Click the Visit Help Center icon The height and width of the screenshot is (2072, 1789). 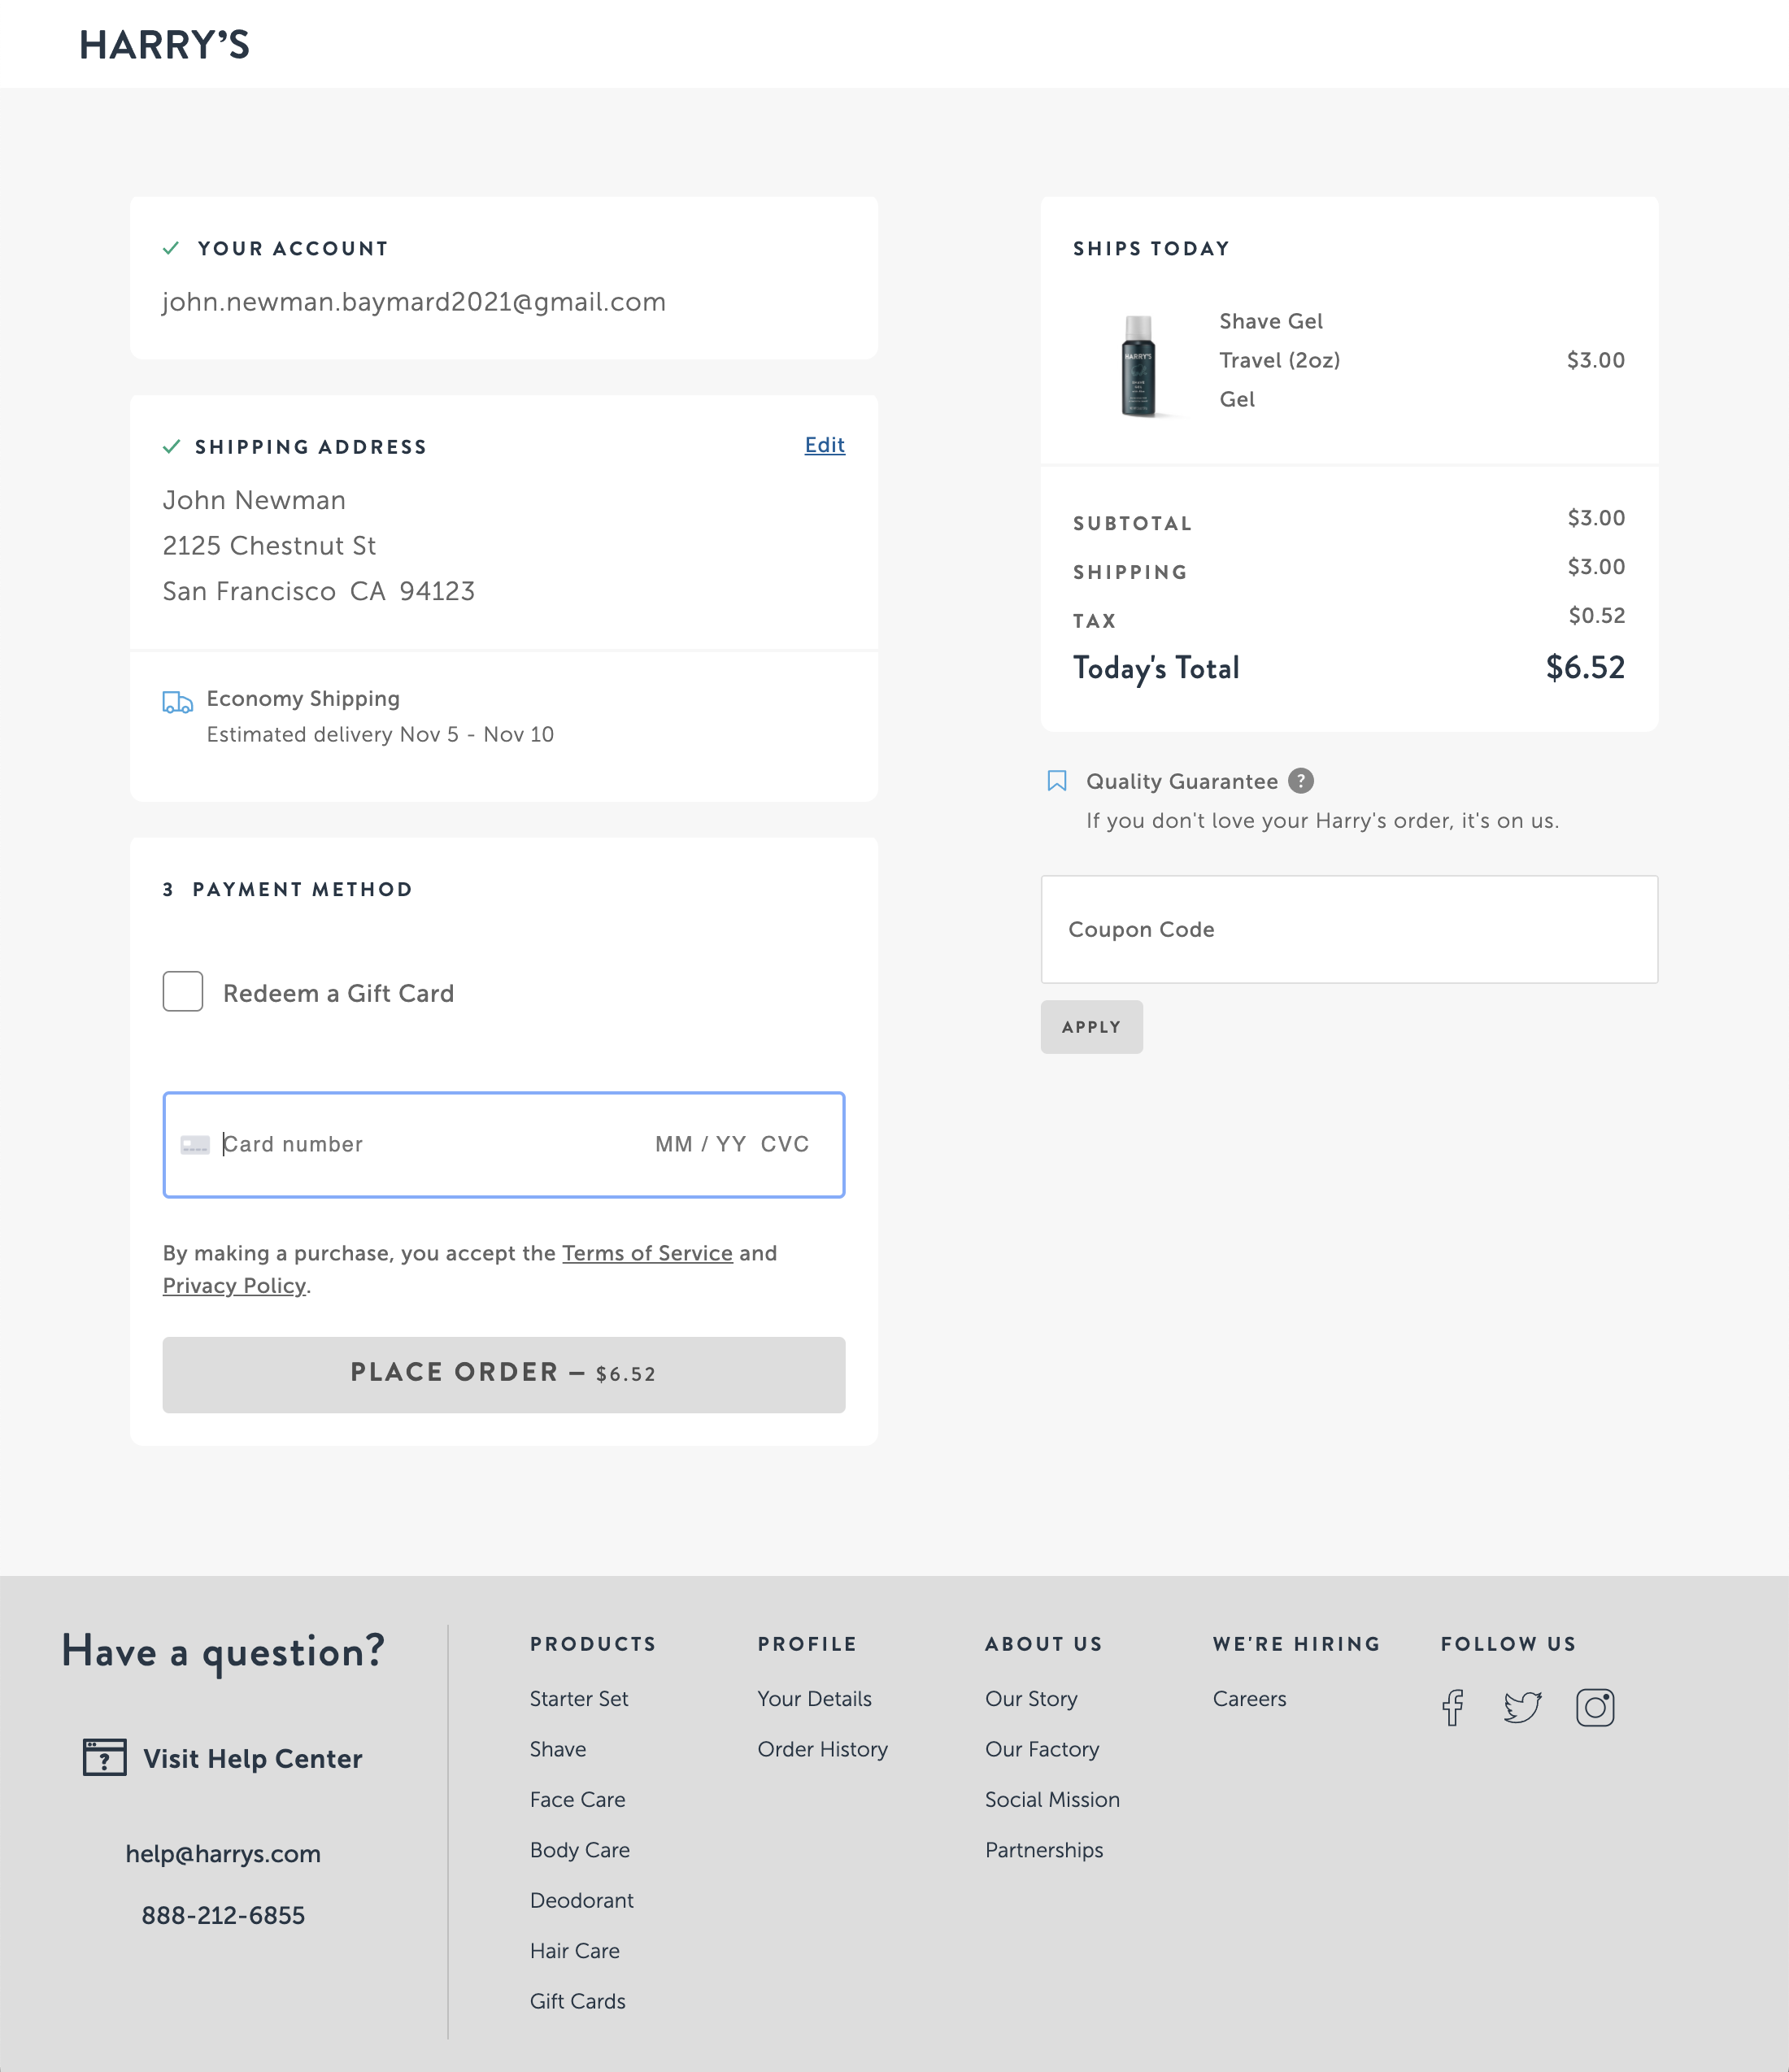103,1758
